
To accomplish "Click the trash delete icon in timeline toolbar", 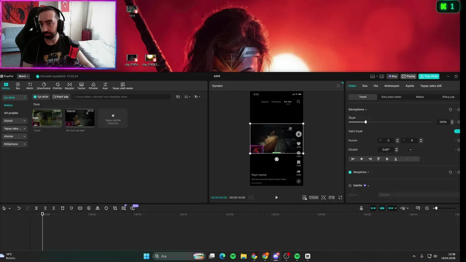I will tap(63, 208).
